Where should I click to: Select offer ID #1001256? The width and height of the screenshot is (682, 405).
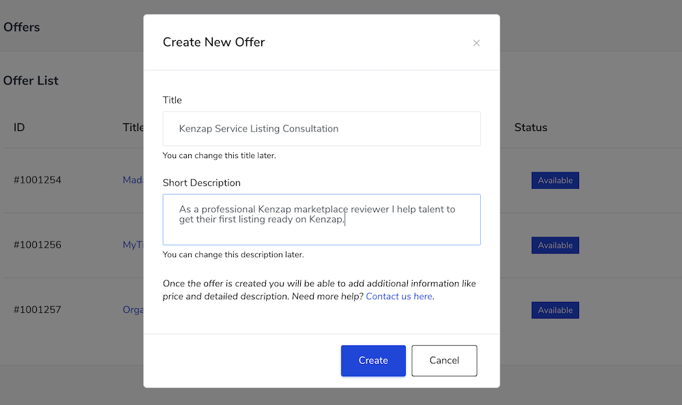pos(38,245)
